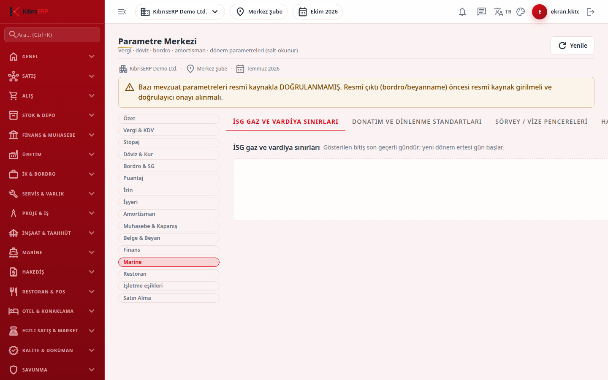The width and height of the screenshot is (608, 380).
Task: Expand the İK & Bordro menu chevron
Action: click(92, 174)
